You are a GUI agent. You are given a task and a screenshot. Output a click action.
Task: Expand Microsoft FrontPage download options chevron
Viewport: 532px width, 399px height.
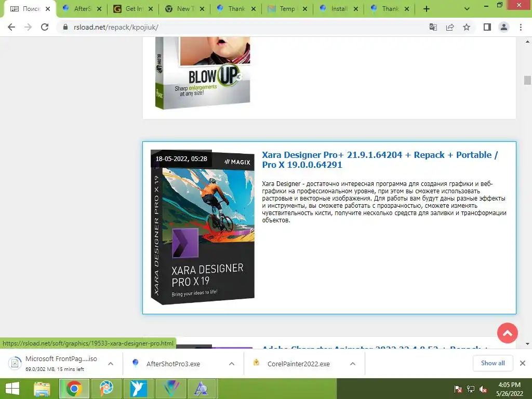[x=111, y=363]
